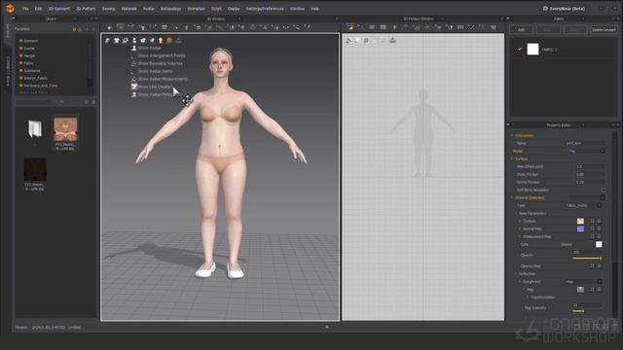Click the dart tool in 2D toolbar
Viewport: 623px width, 350px height.
[394, 27]
